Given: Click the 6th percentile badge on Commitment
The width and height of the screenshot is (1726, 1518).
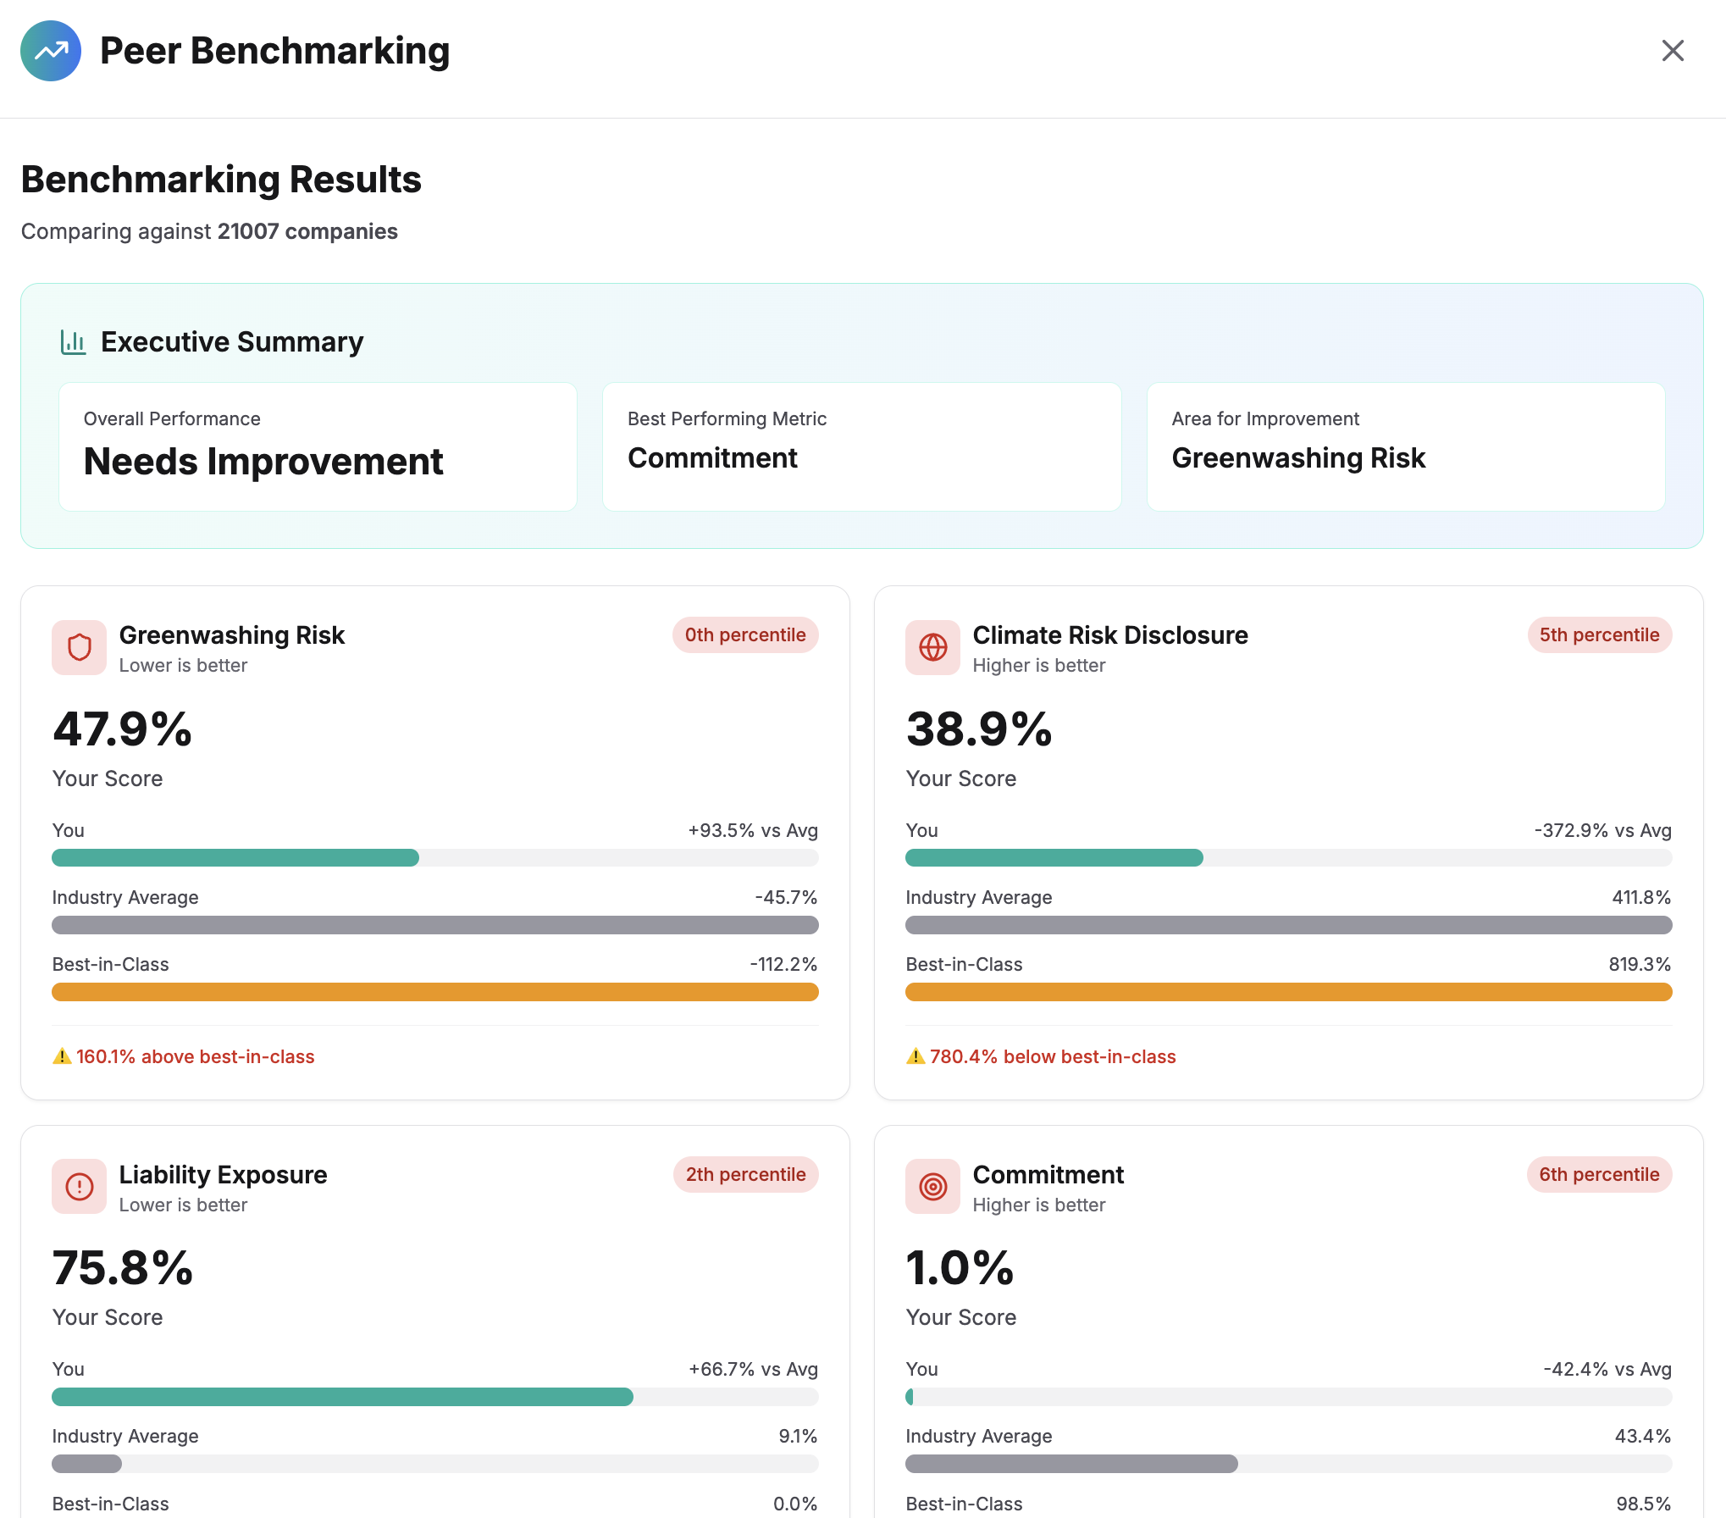Looking at the screenshot, I should click(x=1598, y=1174).
